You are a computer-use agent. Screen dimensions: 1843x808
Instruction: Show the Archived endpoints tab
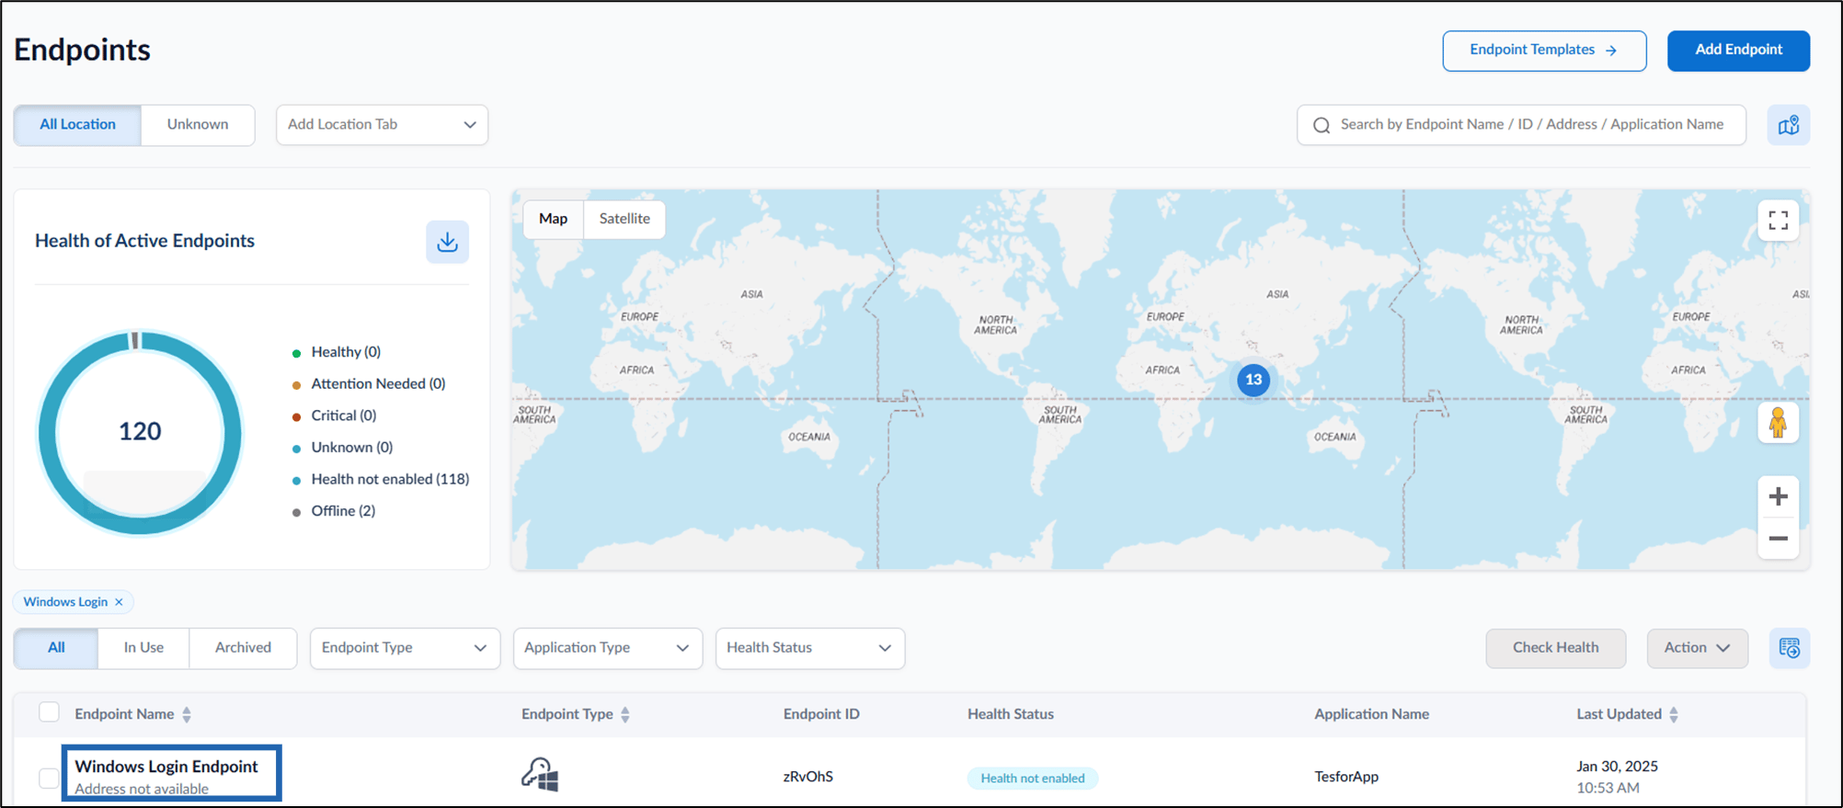click(x=243, y=648)
